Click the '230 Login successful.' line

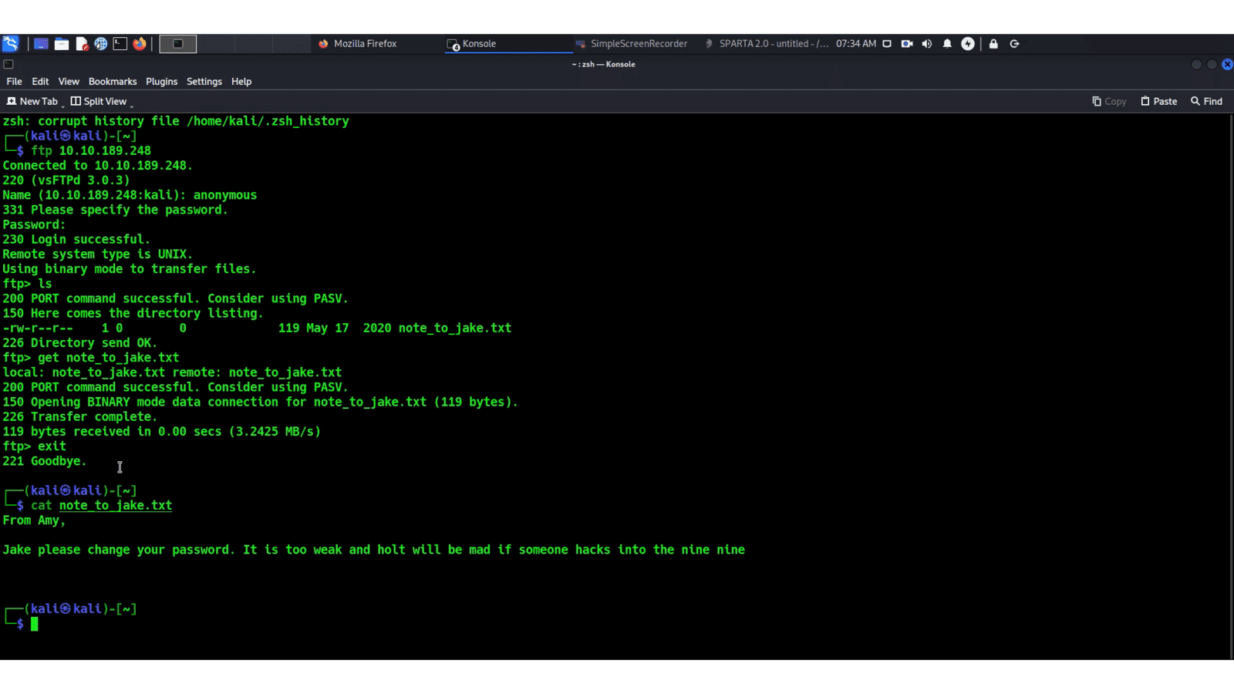(76, 240)
